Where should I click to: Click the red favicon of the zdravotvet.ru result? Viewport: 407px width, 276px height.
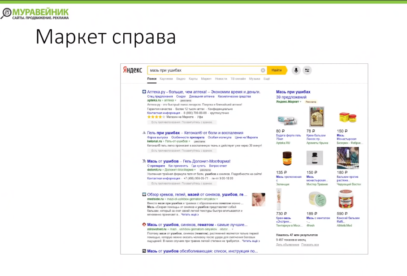coord(144,224)
